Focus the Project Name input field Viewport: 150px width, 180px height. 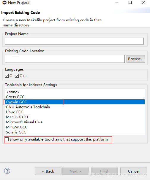coord(74,41)
